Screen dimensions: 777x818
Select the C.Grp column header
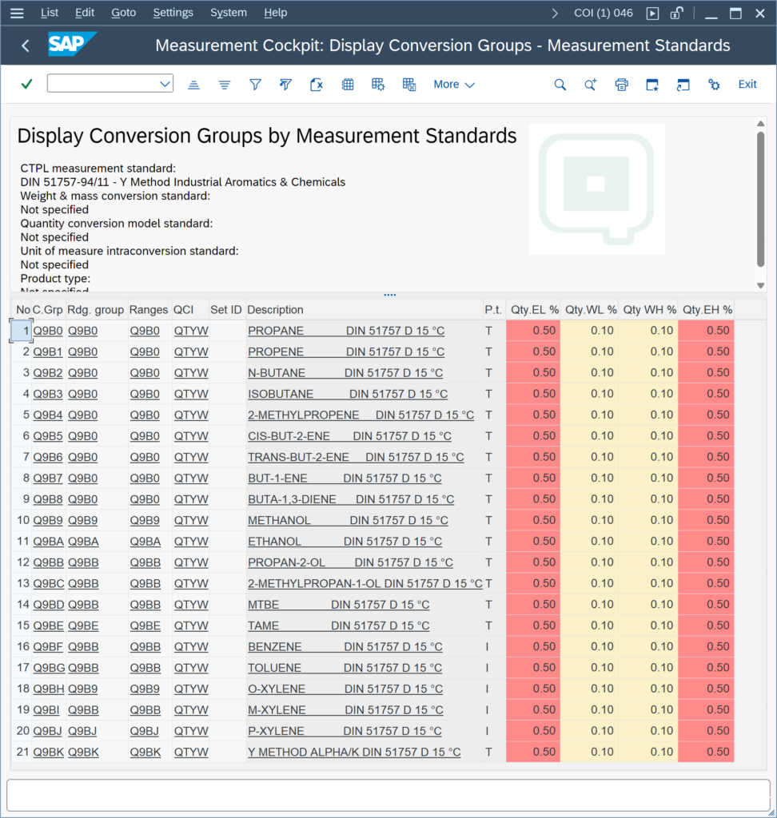click(x=47, y=310)
